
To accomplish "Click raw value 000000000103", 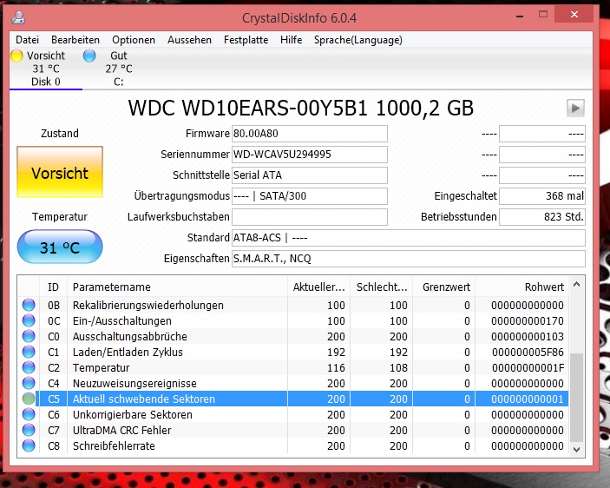I will (528, 337).
